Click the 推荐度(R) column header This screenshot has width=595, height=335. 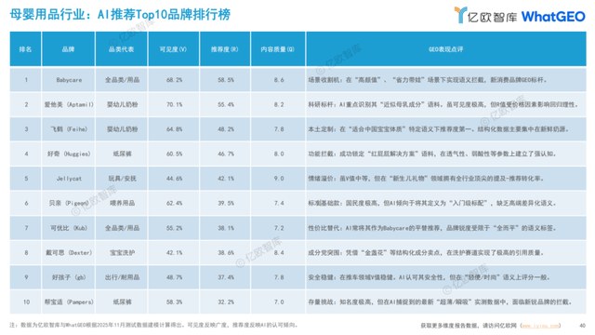click(225, 49)
